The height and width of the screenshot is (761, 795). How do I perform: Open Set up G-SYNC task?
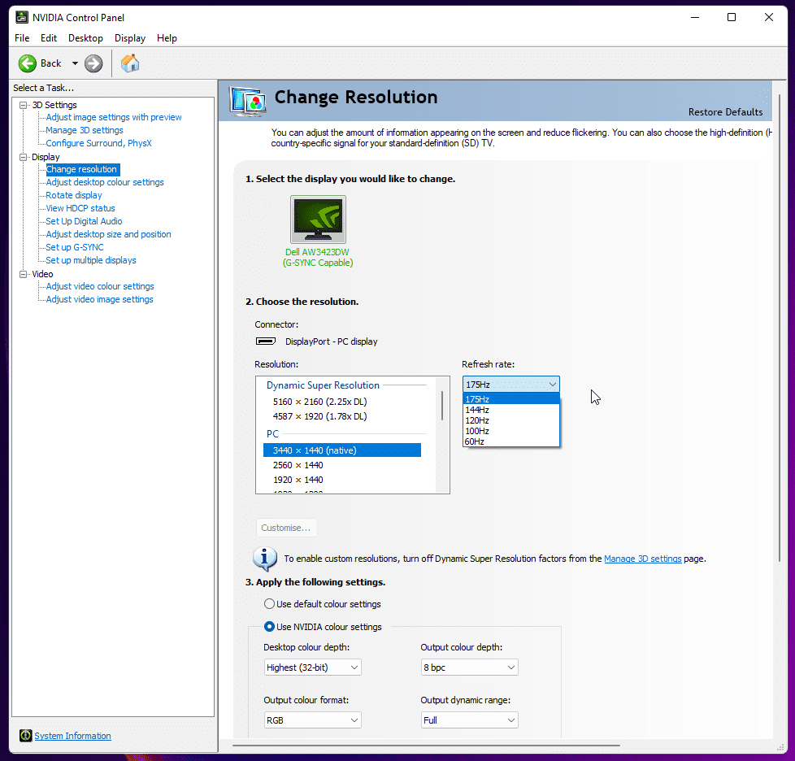(x=75, y=247)
